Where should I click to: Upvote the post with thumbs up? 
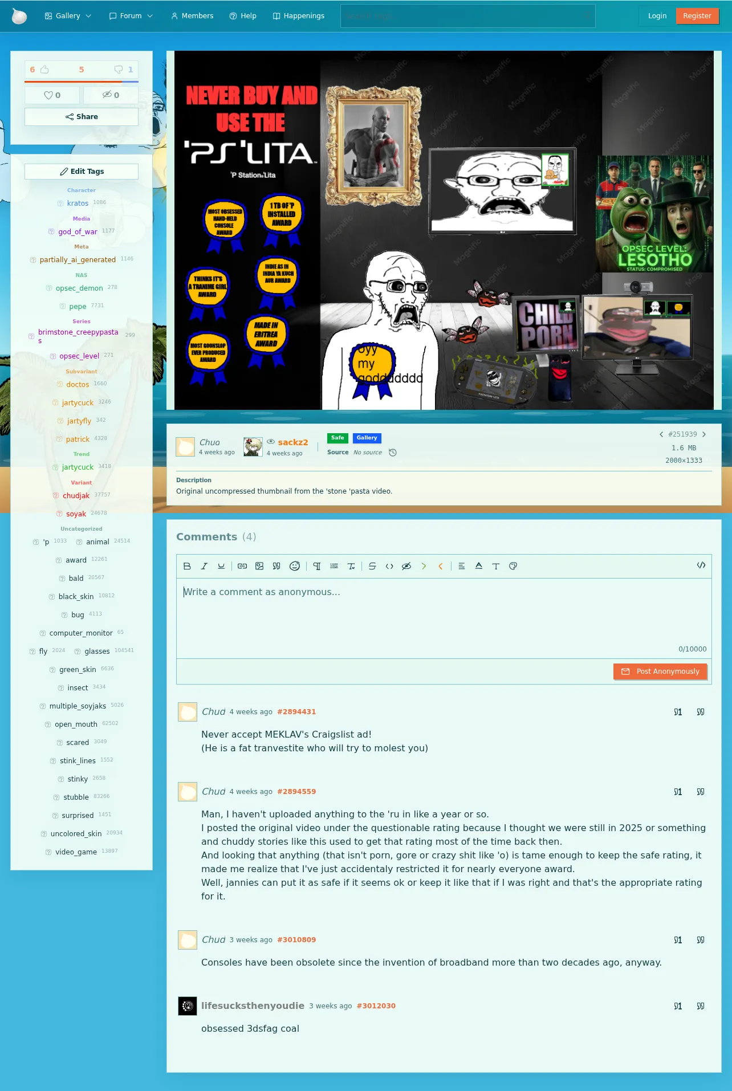(x=44, y=70)
